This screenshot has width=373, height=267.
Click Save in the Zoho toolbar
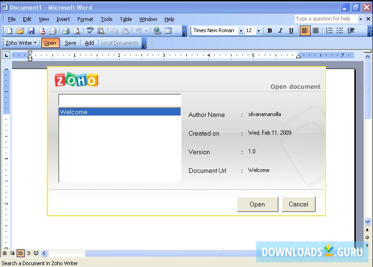click(x=70, y=43)
